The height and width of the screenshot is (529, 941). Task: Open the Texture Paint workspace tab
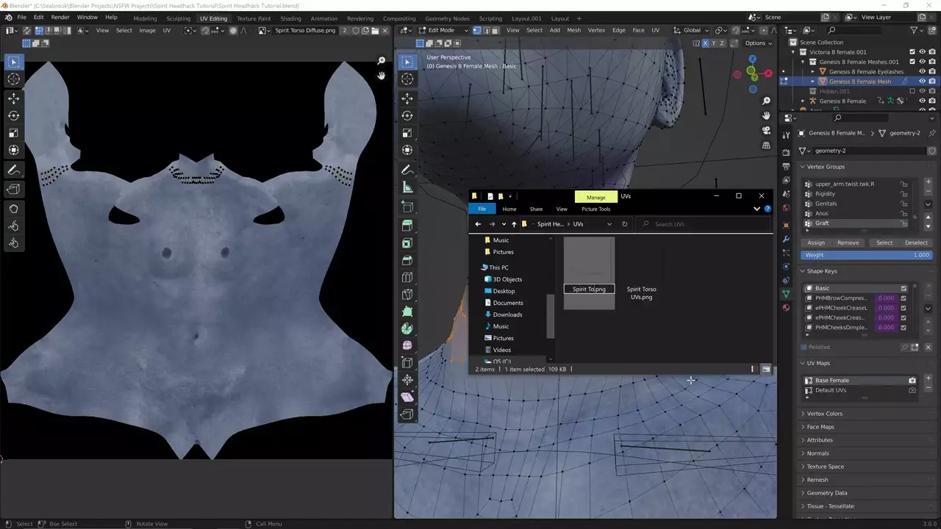(x=253, y=18)
